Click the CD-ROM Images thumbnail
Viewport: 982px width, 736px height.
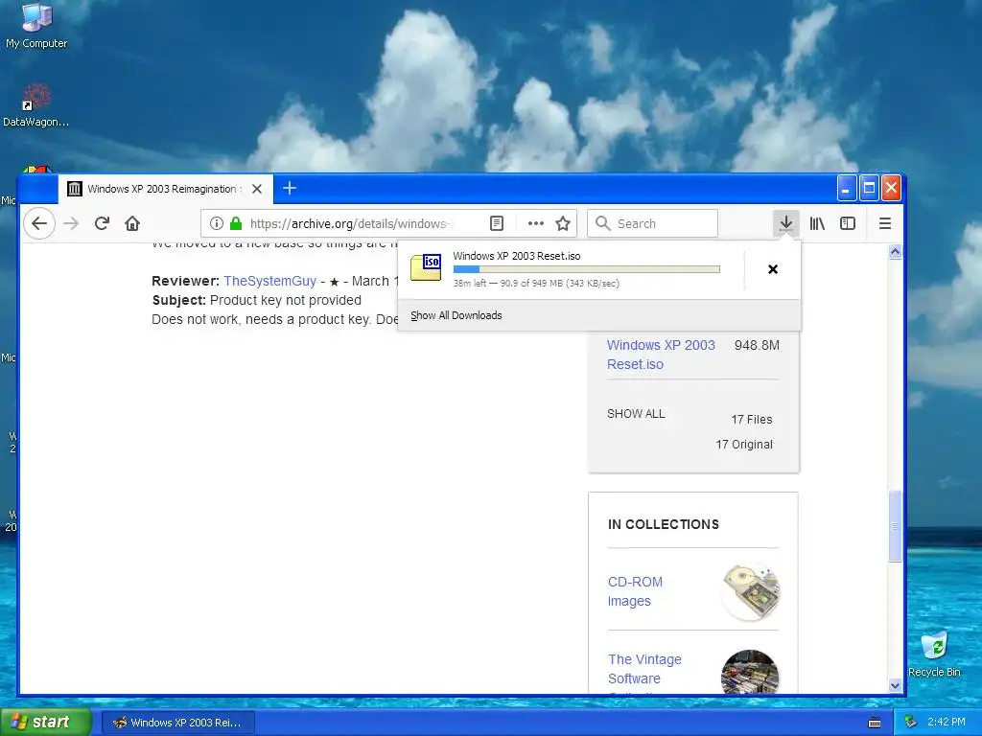pos(750,591)
